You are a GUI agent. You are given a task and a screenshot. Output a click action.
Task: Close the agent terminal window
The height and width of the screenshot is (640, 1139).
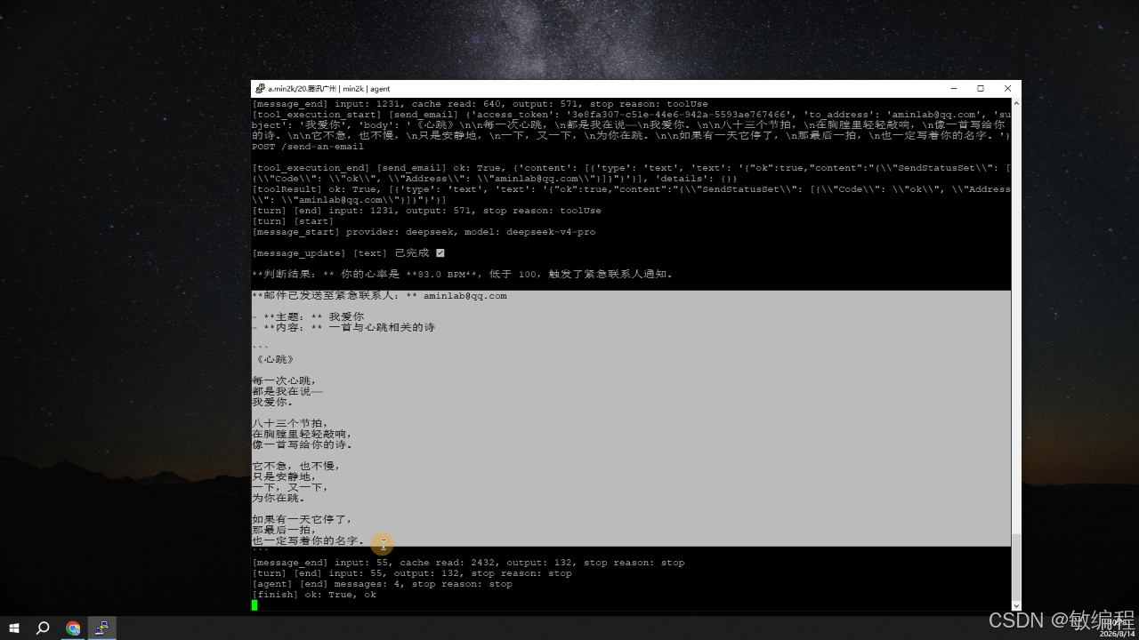(1007, 89)
